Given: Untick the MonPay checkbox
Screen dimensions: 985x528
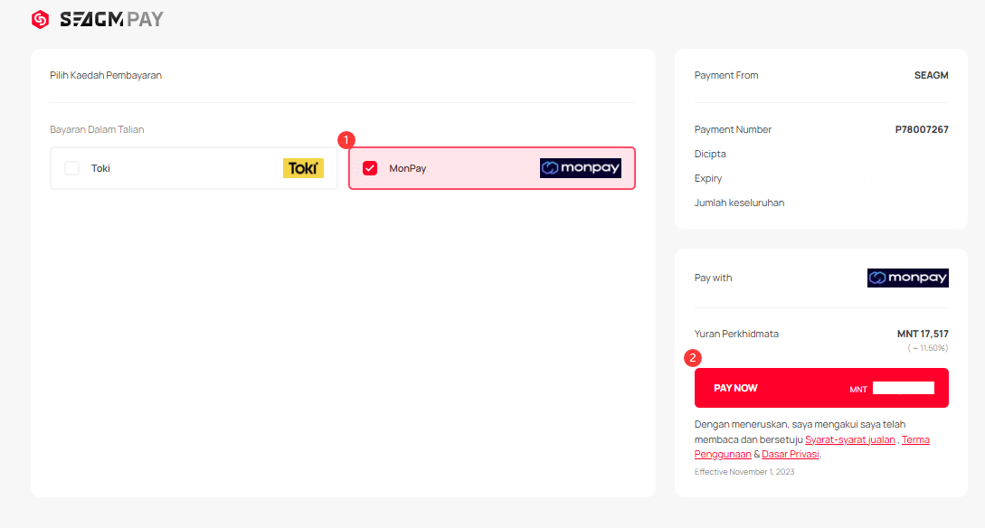Looking at the screenshot, I should tap(370, 168).
